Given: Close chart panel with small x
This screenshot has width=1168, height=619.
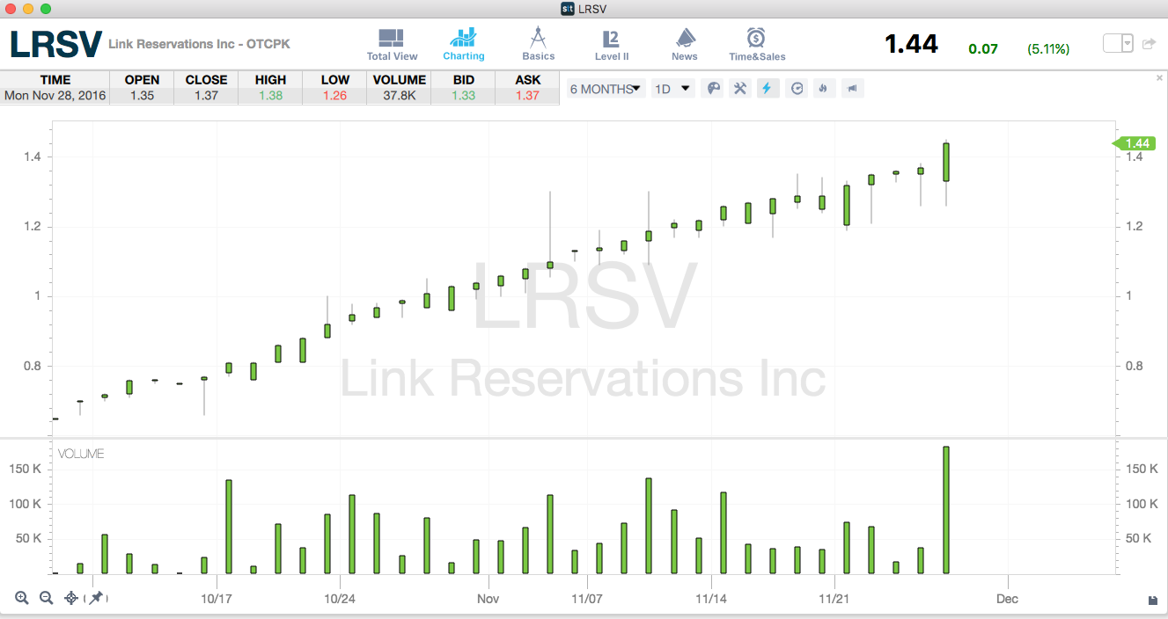Looking at the screenshot, I should click(x=1159, y=78).
